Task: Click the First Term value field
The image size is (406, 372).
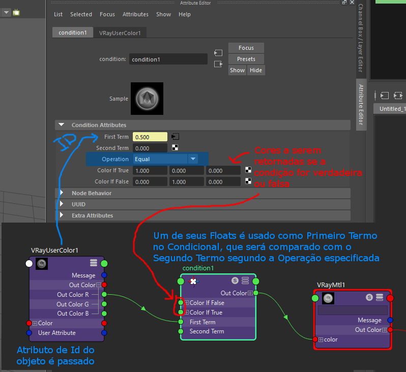Action: point(150,137)
